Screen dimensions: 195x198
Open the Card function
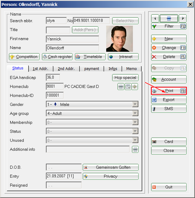[x=169, y=141]
